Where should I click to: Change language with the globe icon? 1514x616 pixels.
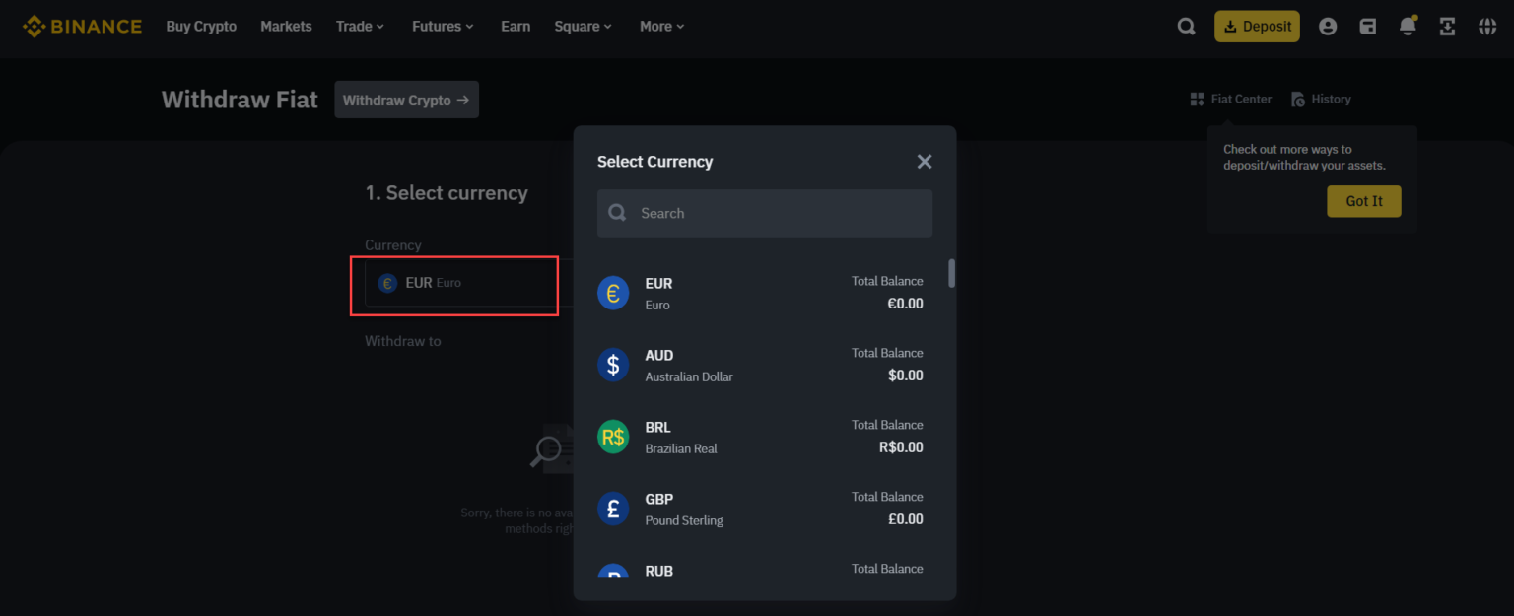pyautogui.click(x=1486, y=26)
